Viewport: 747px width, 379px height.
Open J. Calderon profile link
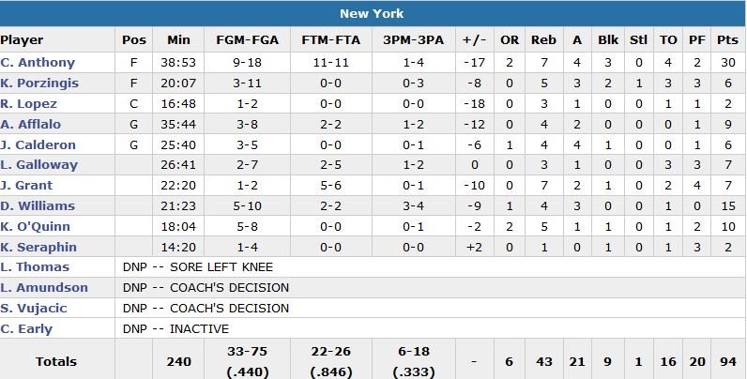coord(38,144)
